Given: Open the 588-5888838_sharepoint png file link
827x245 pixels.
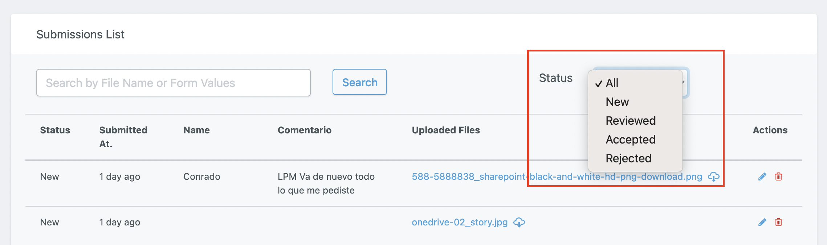Looking at the screenshot, I should 557,177.
